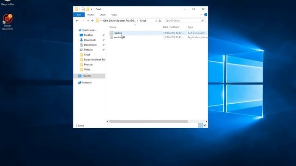Open Documents in the navigation pane
296x166 pixels.
(x=90, y=45)
